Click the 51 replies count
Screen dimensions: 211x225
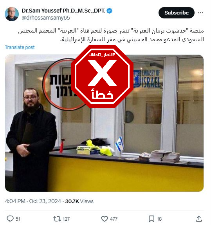18,219
